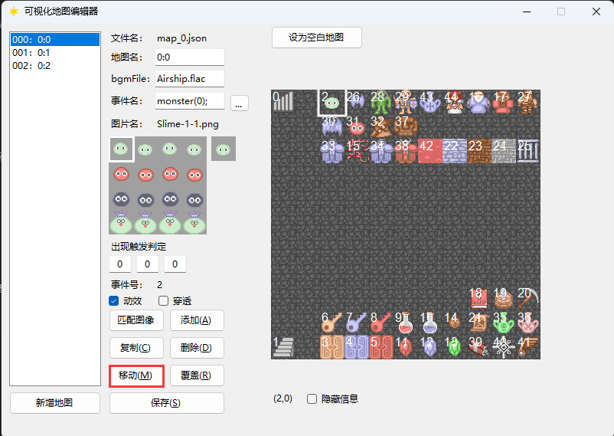Click the 移动(M) button
The width and height of the screenshot is (614, 436).
pos(136,375)
